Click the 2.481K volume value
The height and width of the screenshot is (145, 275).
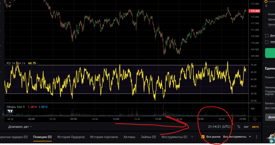click(x=32, y=107)
